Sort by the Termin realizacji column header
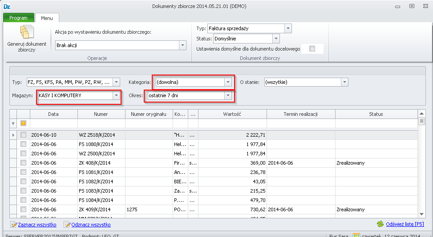433x237 pixels. (x=301, y=114)
